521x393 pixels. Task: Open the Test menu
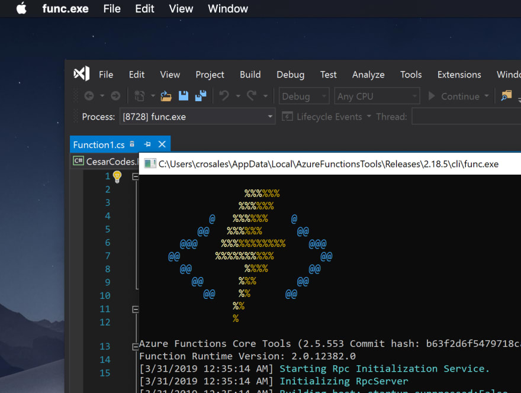coord(328,75)
